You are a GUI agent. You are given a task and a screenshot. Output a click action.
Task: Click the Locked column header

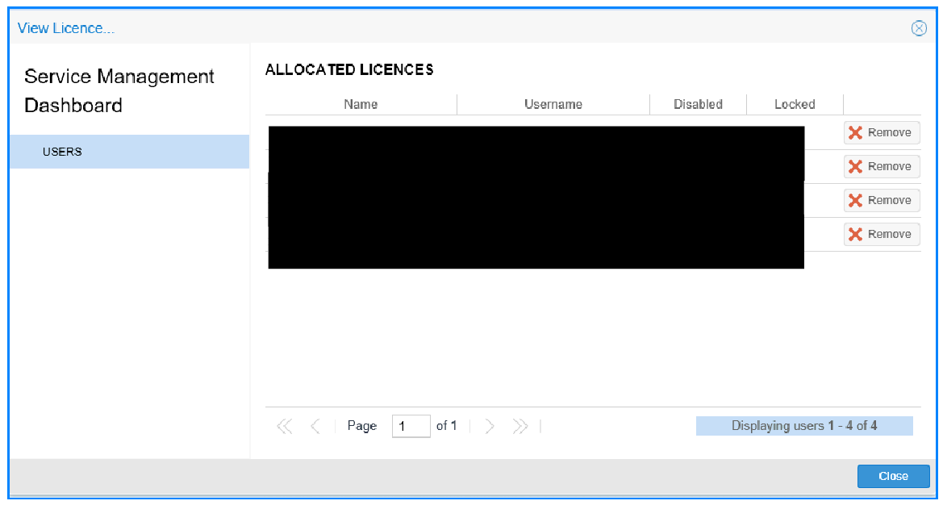click(x=795, y=104)
